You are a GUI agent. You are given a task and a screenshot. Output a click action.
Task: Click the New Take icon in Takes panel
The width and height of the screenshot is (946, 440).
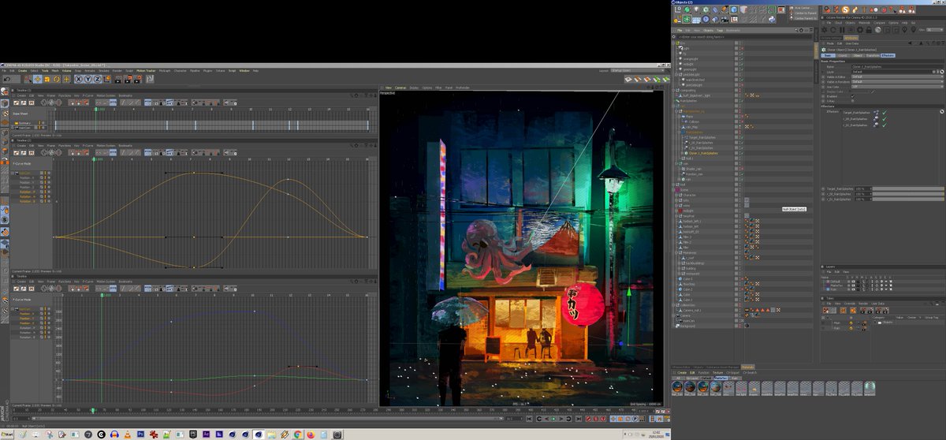tap(826, 310)
